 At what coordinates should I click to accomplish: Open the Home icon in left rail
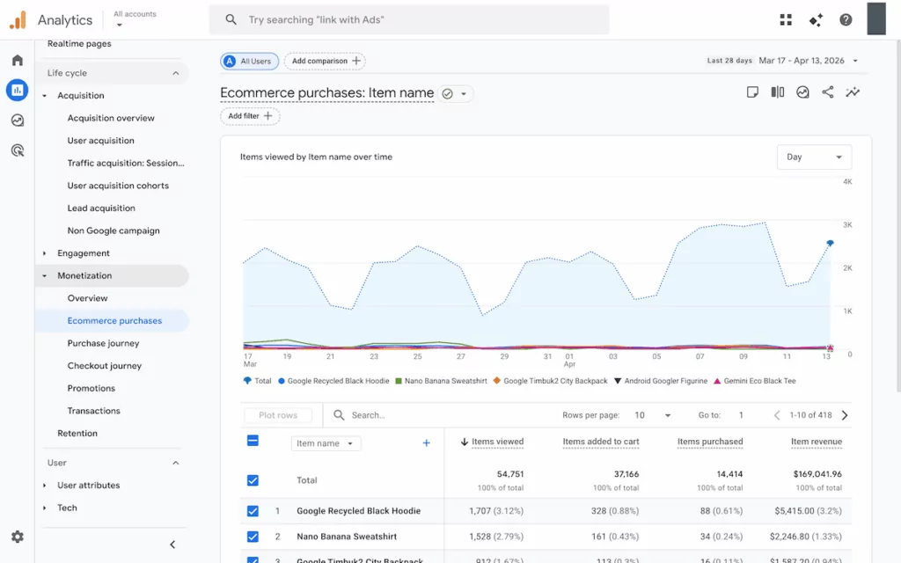tap(18, 60)
